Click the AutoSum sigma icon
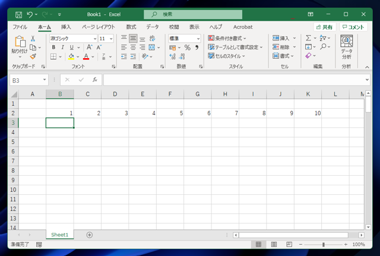Image resolution: width=380 pixels, height=256 pixels. (308, 38)
